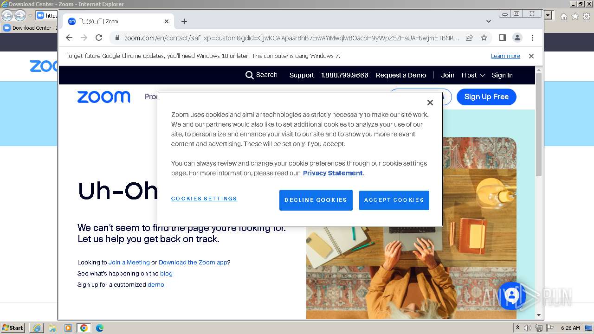Follow the Join a Meeting link
This screenshot has width=594, height=334.
[x=129, y=263]
